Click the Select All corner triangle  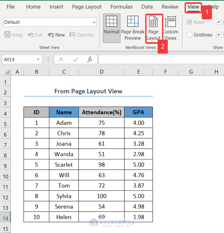(7, 72)
